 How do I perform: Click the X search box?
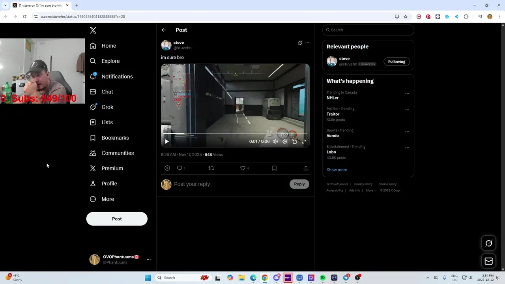pyautogui.click(x=368, y=30)
